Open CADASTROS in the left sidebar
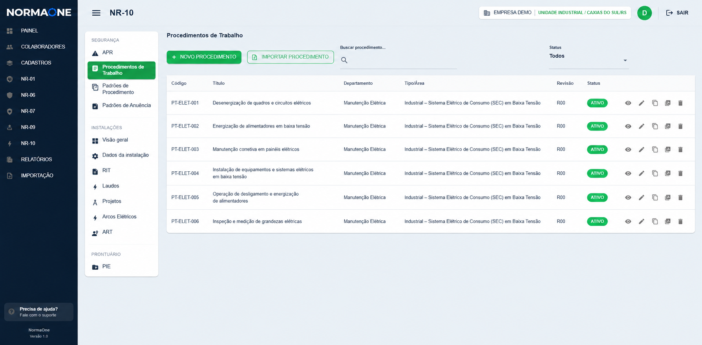The height and width of the screenshot is (345, 702). click(38, 63)
